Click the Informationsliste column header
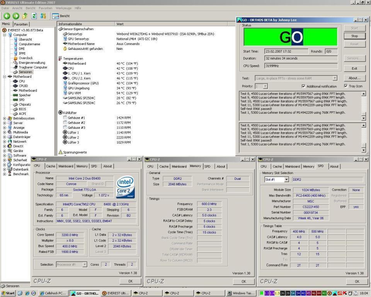Screen dimensions: 371x297 (86, 24)
